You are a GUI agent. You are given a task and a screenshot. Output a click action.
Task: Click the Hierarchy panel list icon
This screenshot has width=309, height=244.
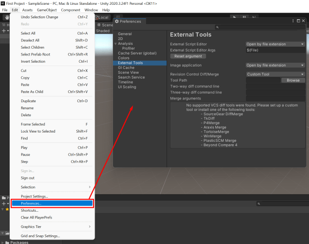[4, 25]
